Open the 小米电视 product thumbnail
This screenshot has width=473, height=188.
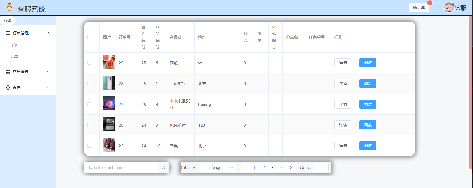pos(109,103)
